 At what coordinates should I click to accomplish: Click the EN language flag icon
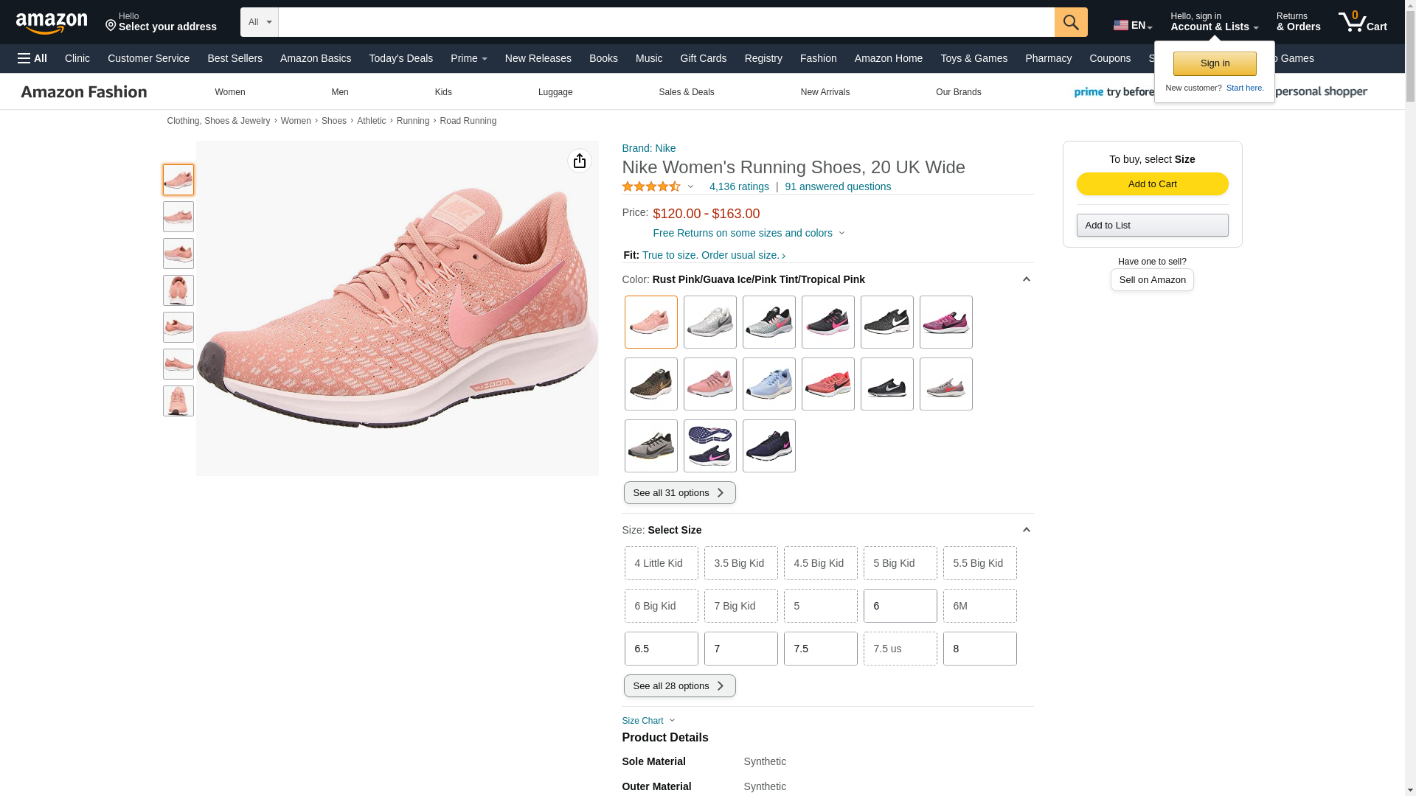(1121, 25)
